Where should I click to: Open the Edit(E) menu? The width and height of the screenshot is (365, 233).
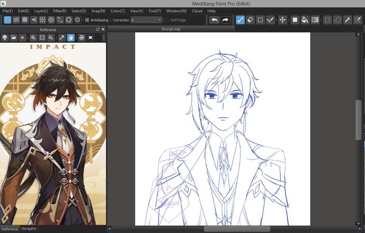click(x=24, y=11)
